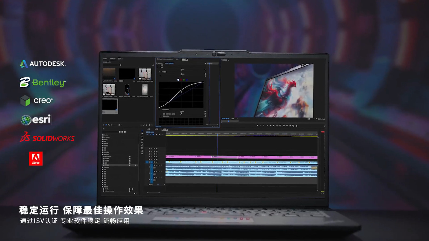Viewport: 429px width, 241px height.
Task: Select the red channel curve dot
Action: (181, 80)
